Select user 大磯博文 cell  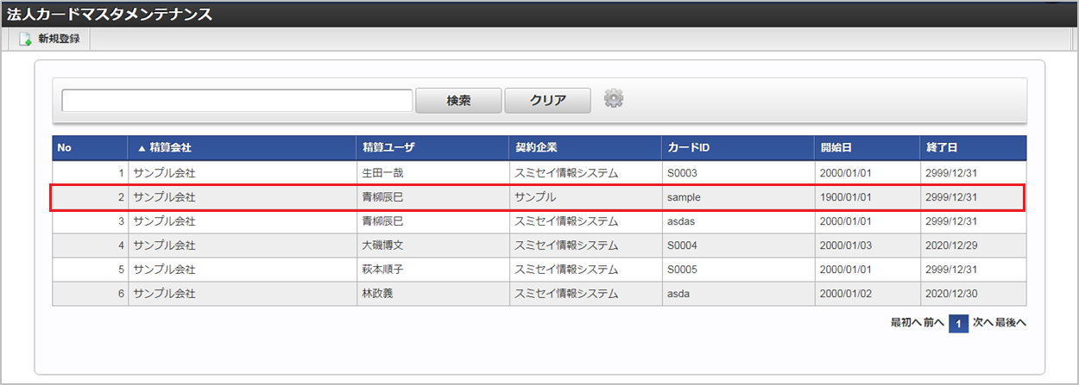click(432, 245)
